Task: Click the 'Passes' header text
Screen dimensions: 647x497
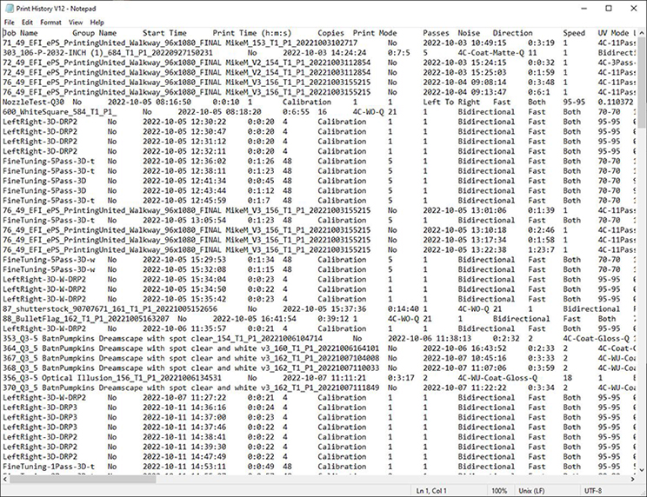Action: pyautogui.click(x=436, y=33)
